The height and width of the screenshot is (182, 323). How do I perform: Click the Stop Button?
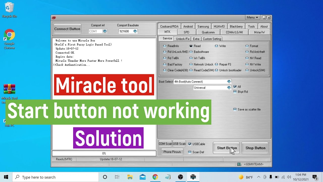point(255,148)
